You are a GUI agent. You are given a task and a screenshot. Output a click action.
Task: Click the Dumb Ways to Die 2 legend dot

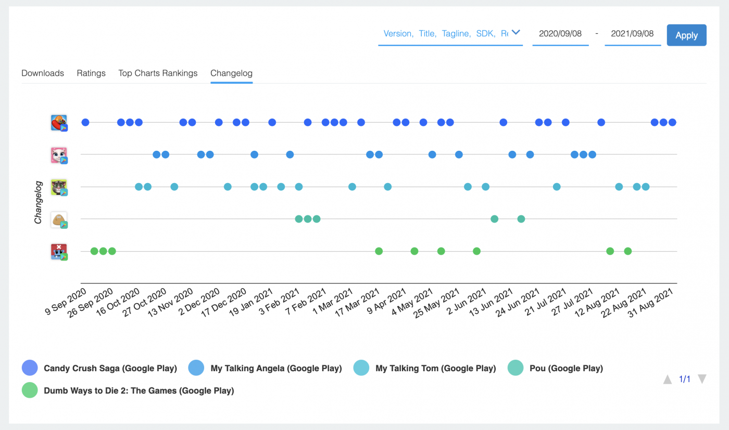point(29,389)
